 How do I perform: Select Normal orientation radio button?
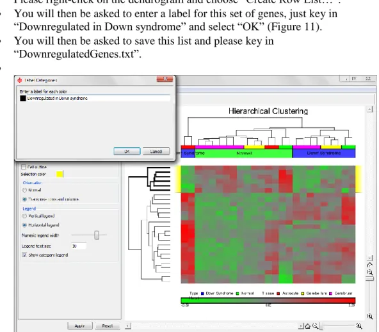click(24, 190)
